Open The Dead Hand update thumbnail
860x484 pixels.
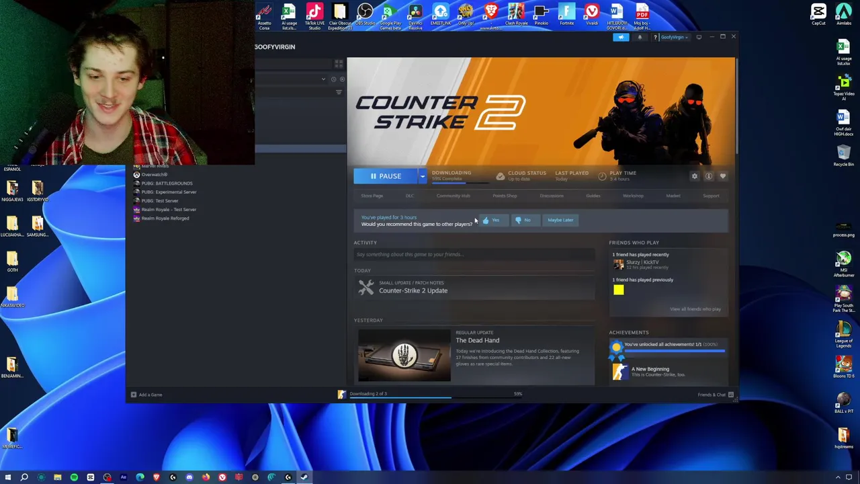click(x=404, y=355)
